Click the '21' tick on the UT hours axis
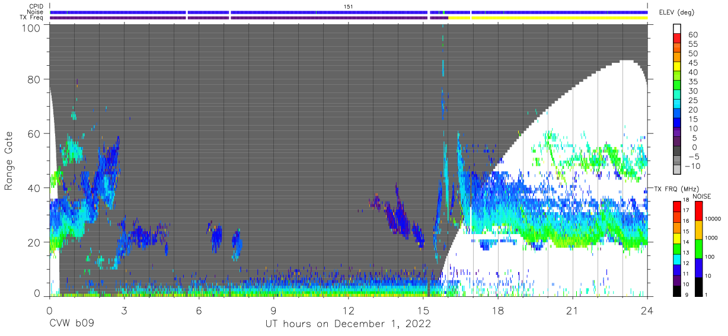The width and height of the screenshot is (728, 336). tap(573, 310)
